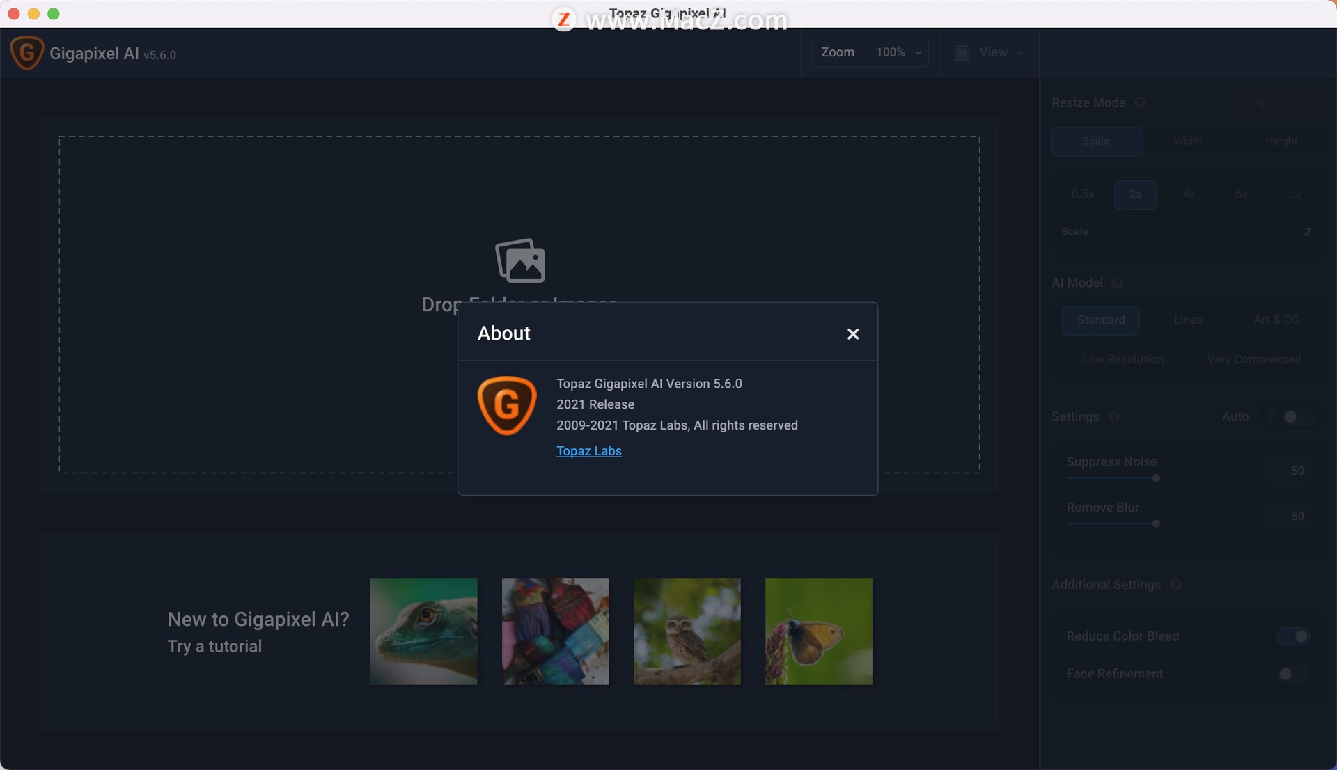This screenshot has width=1337, height=770.
Task: Click the split view icon beside View
Action: pyautogui.click(x=962, y=53)
